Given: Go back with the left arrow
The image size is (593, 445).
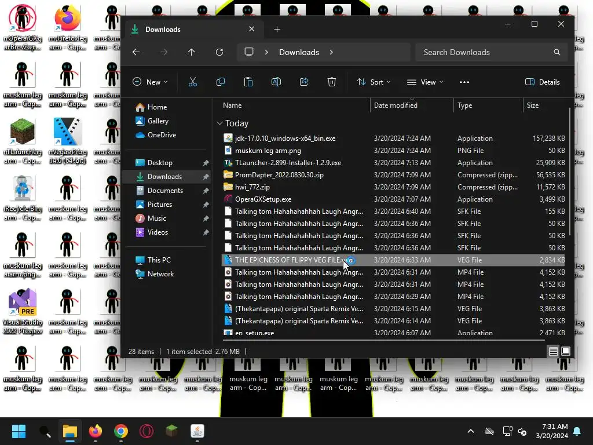Looking at the screenshot, I should tap(136, 52).
